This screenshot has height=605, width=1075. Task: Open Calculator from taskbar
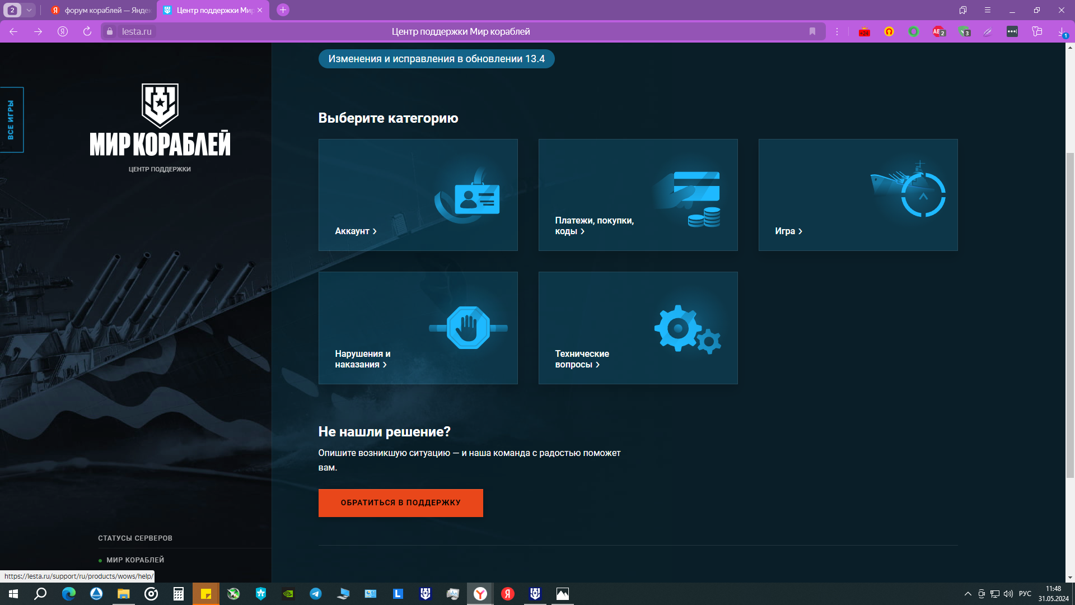pyautogui.click(x=179, y=594)
